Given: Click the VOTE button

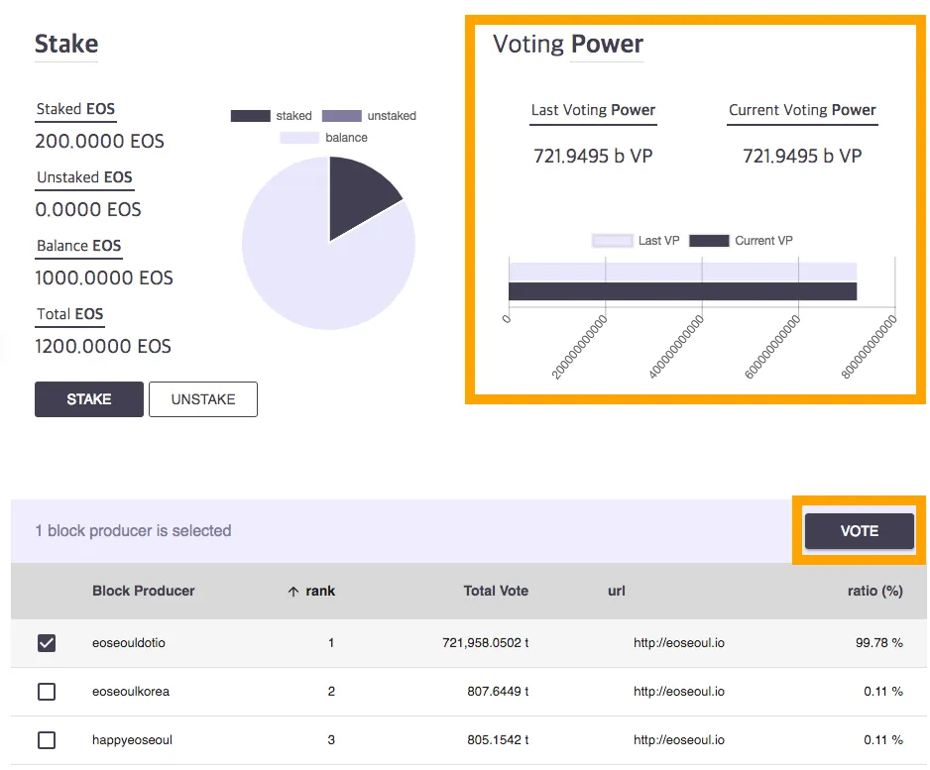Looking at the screenshot, I should [x=860, y=531].
